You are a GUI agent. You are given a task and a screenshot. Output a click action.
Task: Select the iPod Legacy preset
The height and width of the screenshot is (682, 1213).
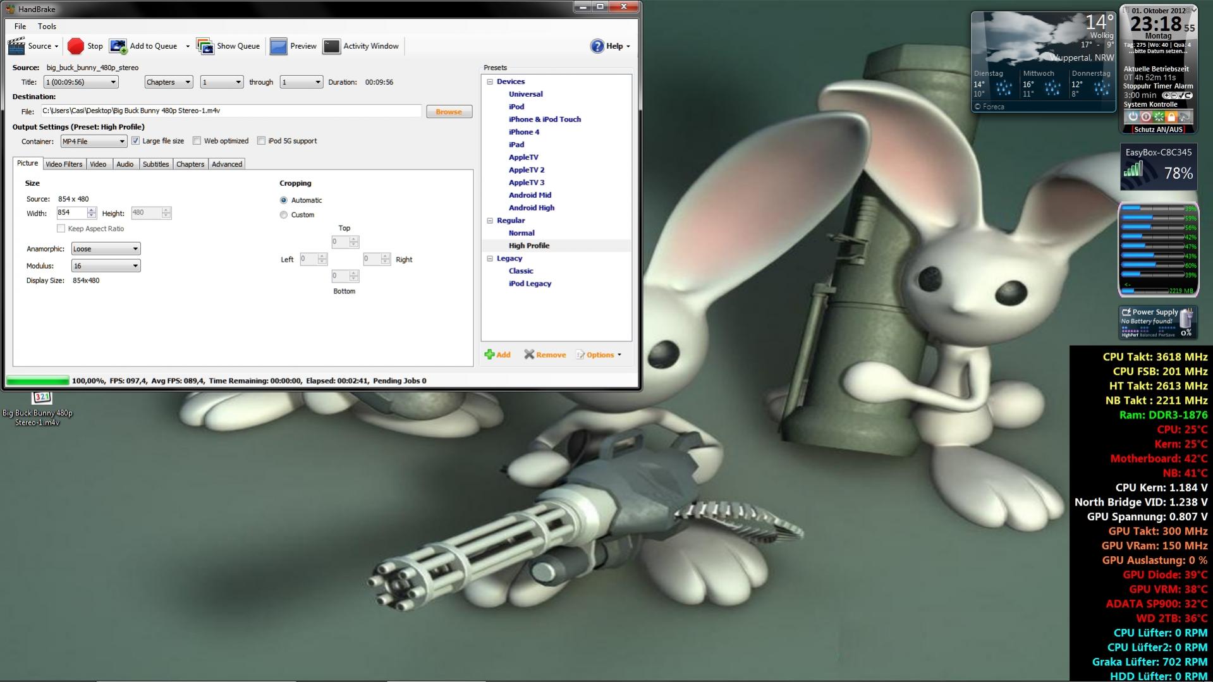pyautogui.click(x=530, y=284)
